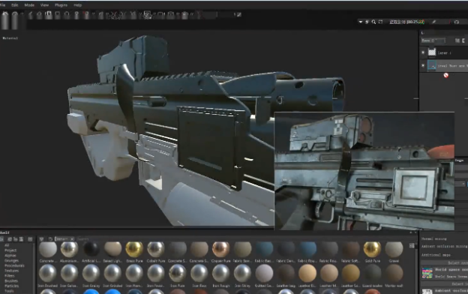Select the Iron Brushed material
This screenshot has height=294, width=468.
pyautogui.click(x=48, y=274)
